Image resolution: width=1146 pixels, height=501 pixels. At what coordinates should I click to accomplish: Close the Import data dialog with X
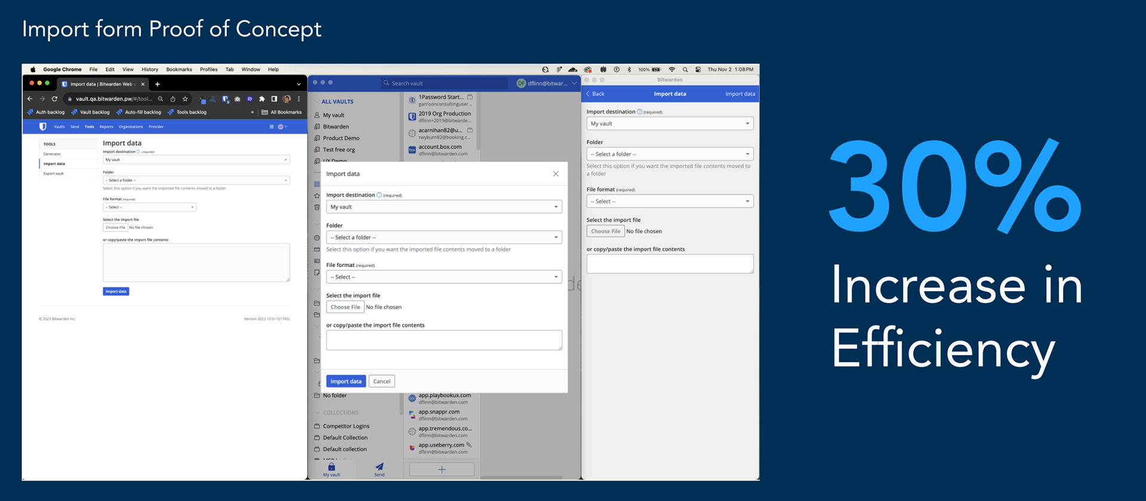coord(556,174)
